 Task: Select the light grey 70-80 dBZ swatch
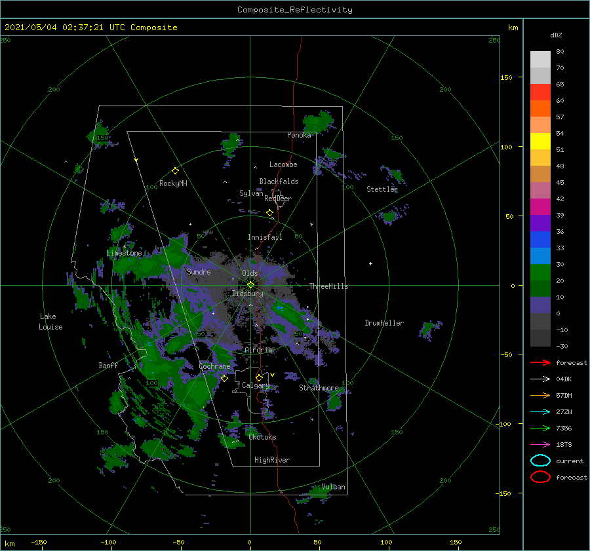(540, 60)
